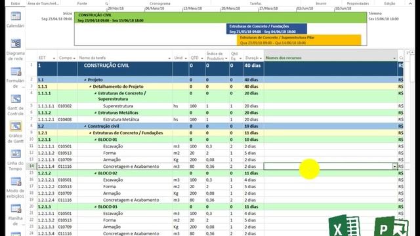Open the Planilha de recursos view icon

(x=16, y=208)
